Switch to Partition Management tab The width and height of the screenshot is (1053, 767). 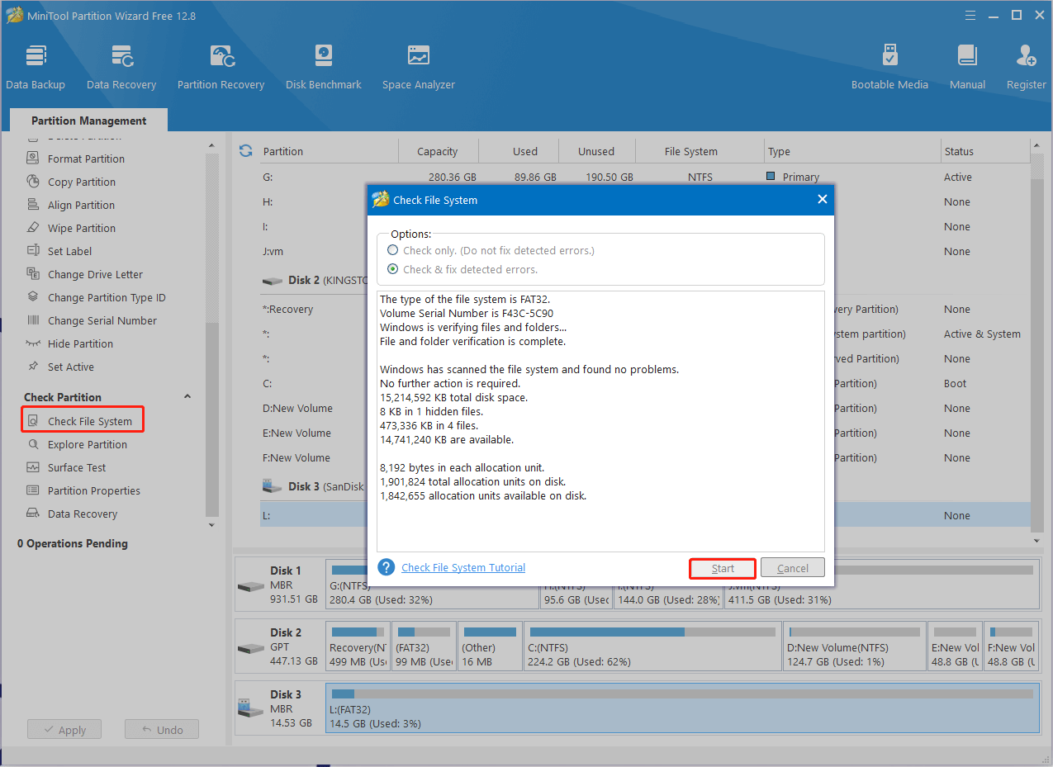pos(89,121)
